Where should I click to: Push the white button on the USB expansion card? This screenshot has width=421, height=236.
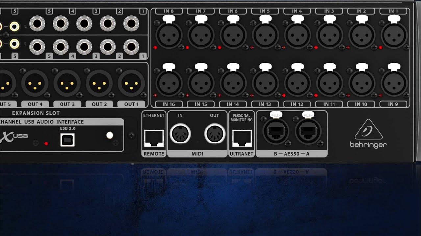tap(110, 135)
